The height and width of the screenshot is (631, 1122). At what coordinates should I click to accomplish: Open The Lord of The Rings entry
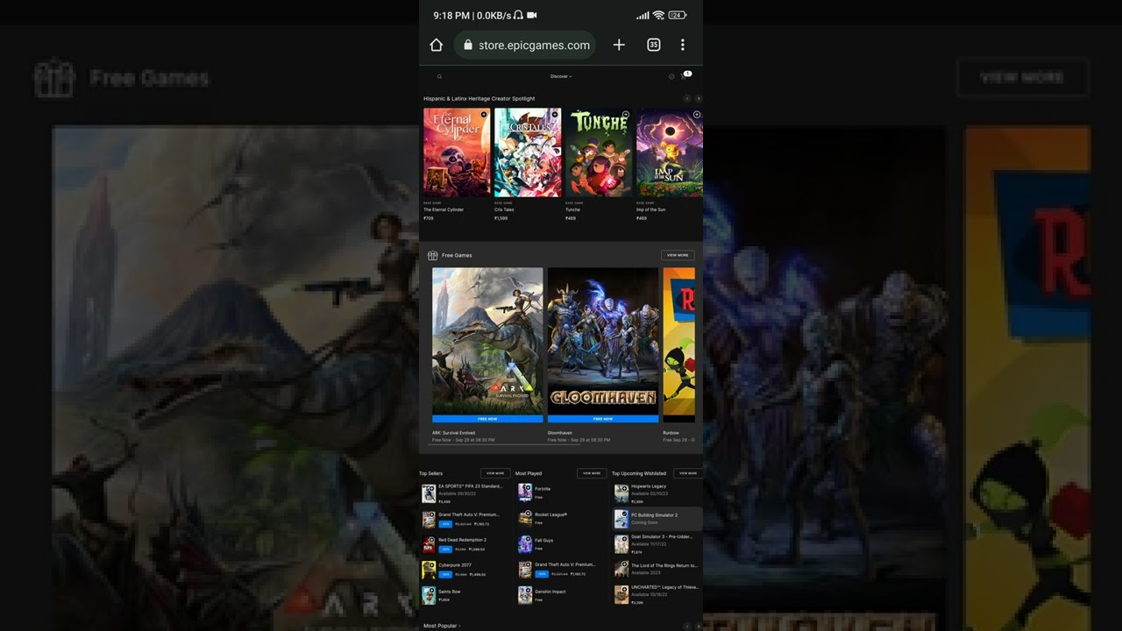click(x=657, y=570)
